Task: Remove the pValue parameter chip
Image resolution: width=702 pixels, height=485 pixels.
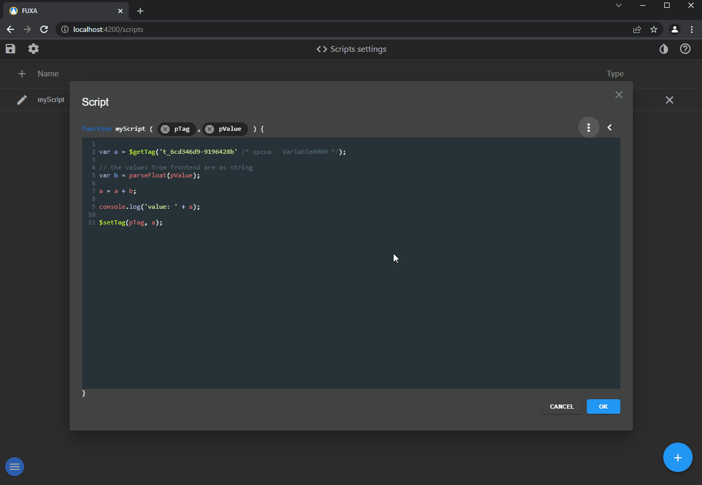Action: click(209, 129)
